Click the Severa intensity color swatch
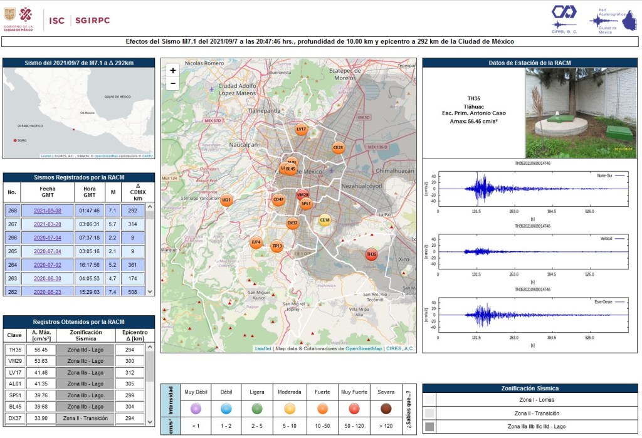Screen dimensions: 642x438 tap(386, 409)
